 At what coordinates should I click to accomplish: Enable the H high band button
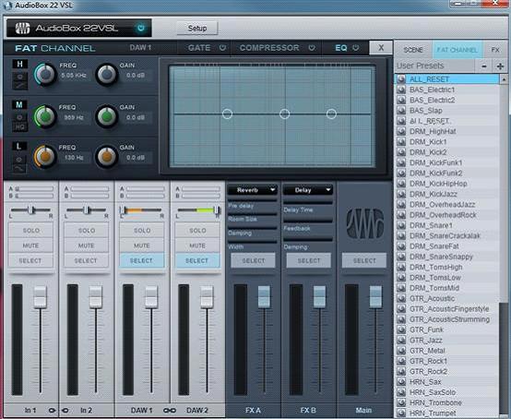pos(20,64)
